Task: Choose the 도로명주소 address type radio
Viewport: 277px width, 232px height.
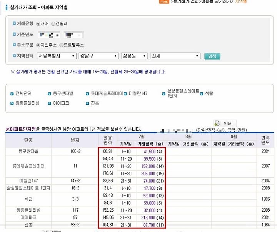Action: pos(61,45)
